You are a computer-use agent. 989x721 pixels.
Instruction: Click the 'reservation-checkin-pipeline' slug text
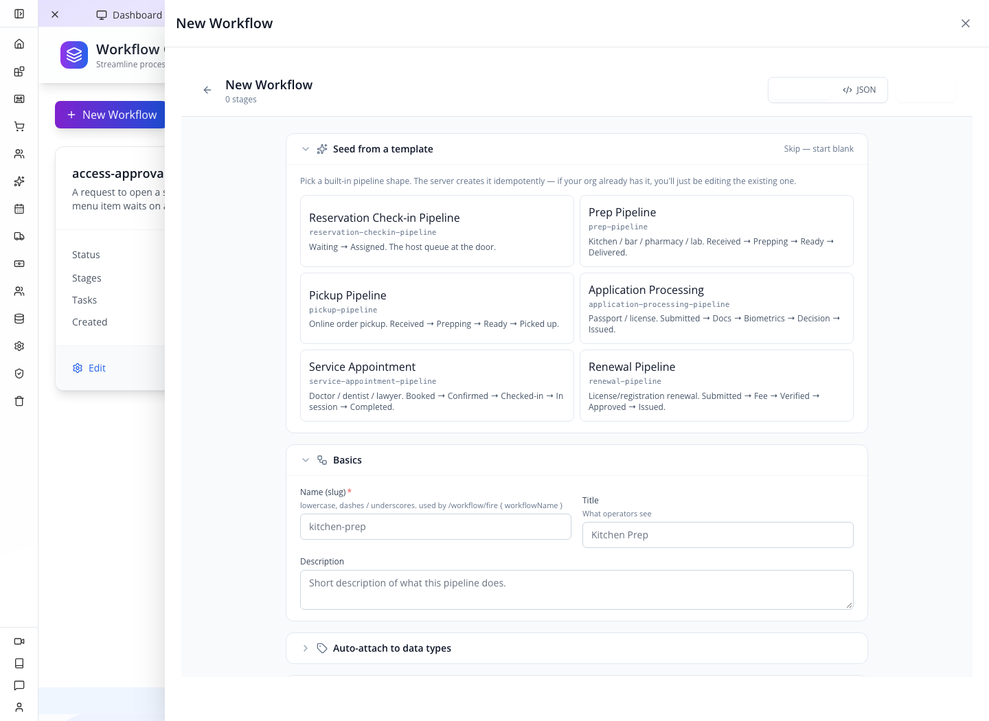(x=373, y=233)
